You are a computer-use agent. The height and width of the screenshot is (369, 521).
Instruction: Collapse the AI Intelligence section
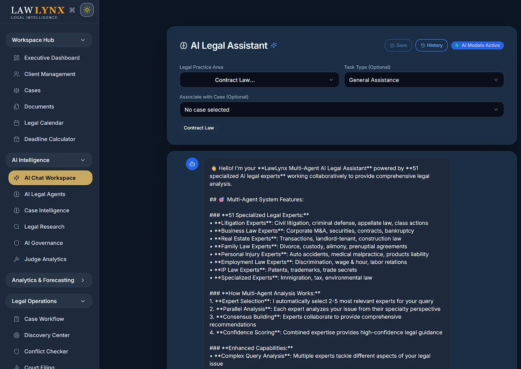[49, 160]
